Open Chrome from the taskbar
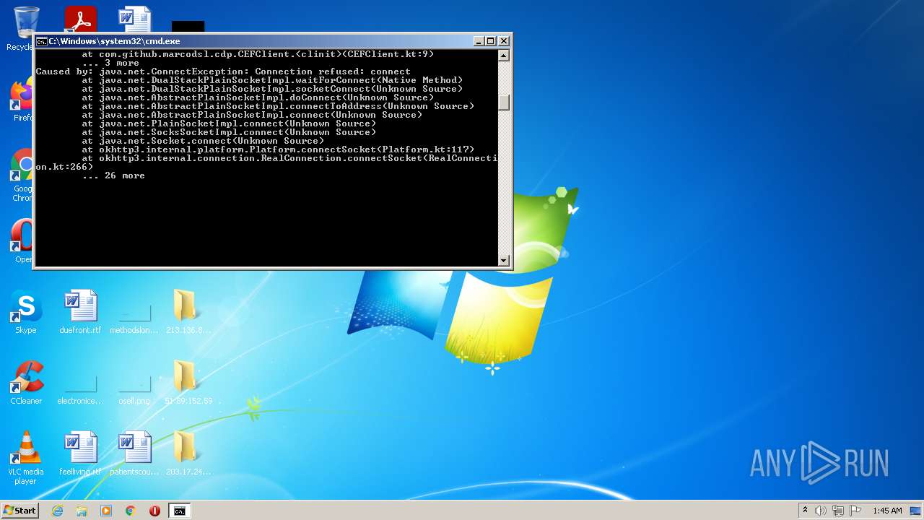Image resolution: width=924 pixels, height=520 pixels. 131,511
